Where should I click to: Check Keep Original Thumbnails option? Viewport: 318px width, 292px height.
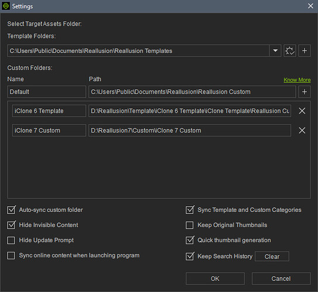(x=189, y=225)
